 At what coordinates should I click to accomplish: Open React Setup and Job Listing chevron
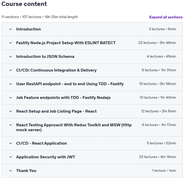point(11,111)
